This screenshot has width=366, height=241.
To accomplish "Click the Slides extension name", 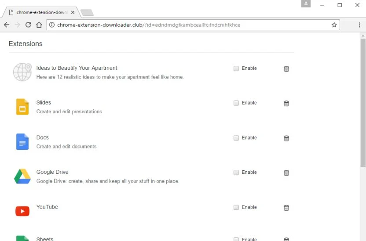I will (44, 102).
